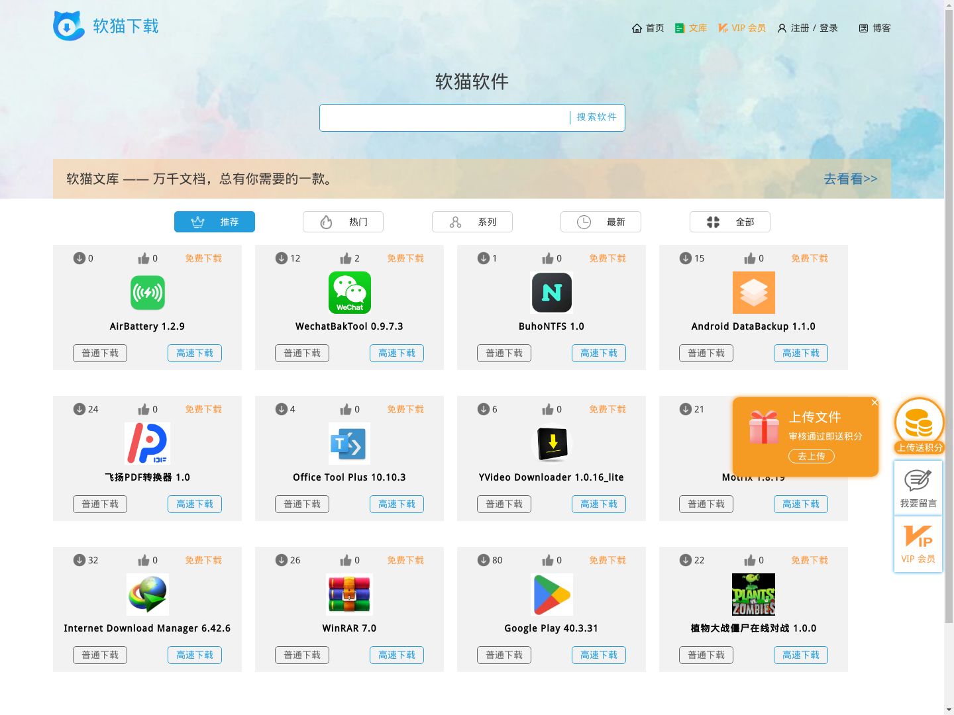
Task: Click the Internet Download Manager icon
Action: (x=148, y=595)
